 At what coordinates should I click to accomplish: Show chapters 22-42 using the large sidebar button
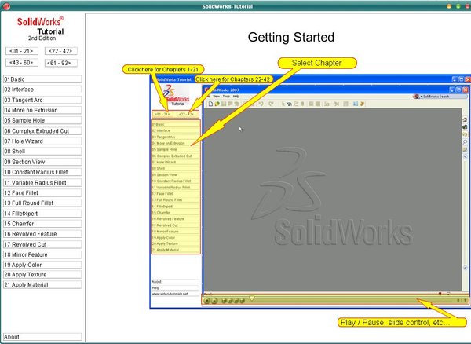[60, 50]
